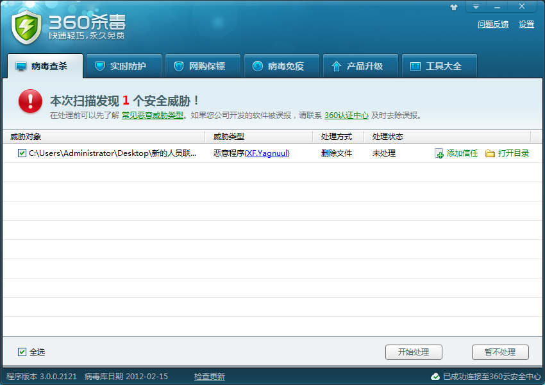Click the 暂不处理 button
This screenshot has width=545, height=385.
click(x=500, y=352)
